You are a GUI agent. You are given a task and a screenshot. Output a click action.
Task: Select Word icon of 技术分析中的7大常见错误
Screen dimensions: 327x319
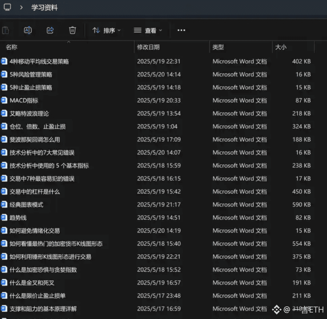[4, 152]
